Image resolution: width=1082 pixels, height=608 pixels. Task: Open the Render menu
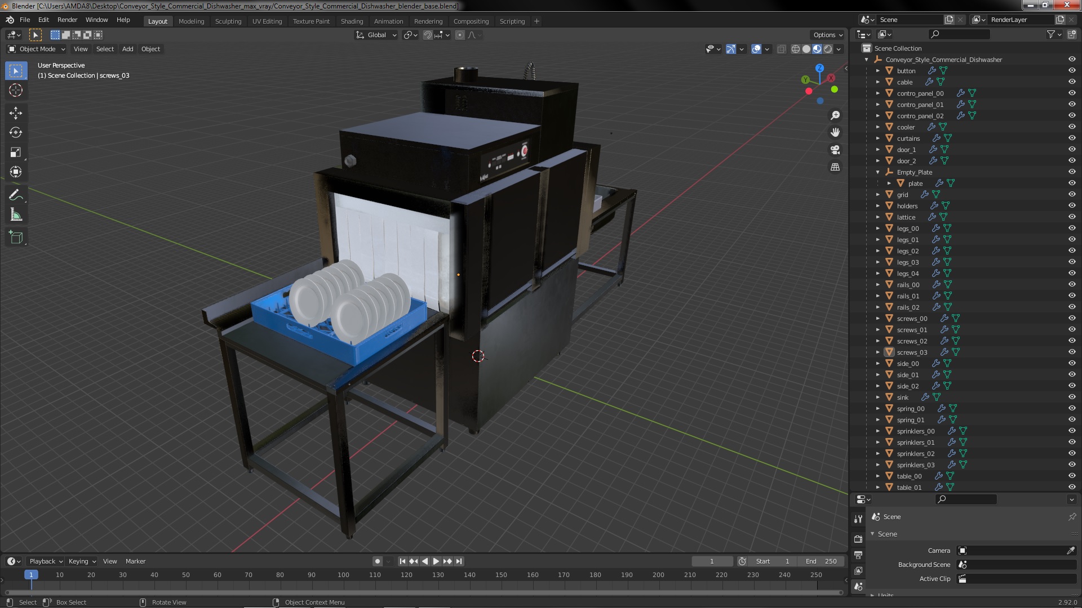pos(67,20)
